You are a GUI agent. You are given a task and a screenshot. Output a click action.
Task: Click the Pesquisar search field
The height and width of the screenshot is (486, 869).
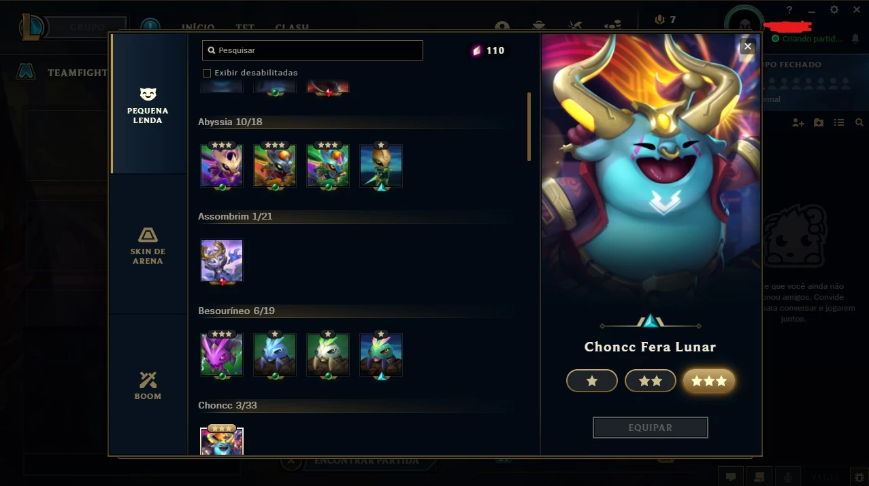pyautogui.click(x=312, y=50)
